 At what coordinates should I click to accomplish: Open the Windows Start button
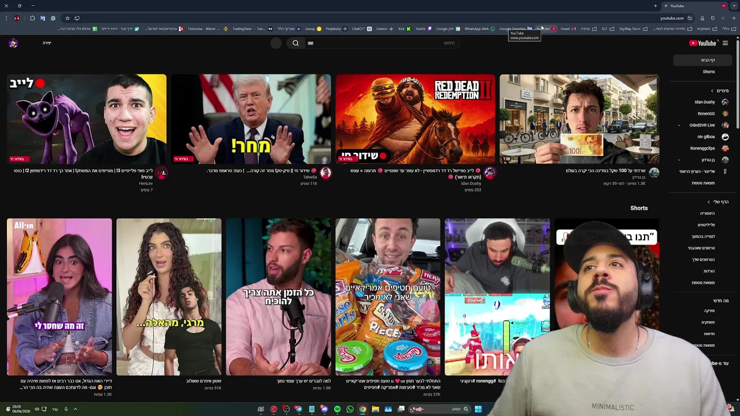[478, 409]
